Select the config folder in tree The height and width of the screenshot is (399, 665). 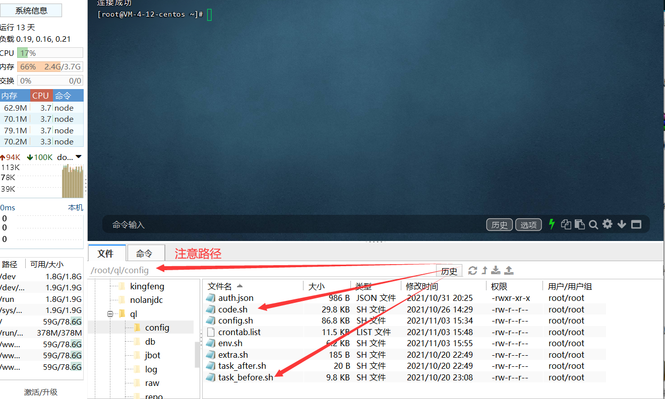(157, 328)
